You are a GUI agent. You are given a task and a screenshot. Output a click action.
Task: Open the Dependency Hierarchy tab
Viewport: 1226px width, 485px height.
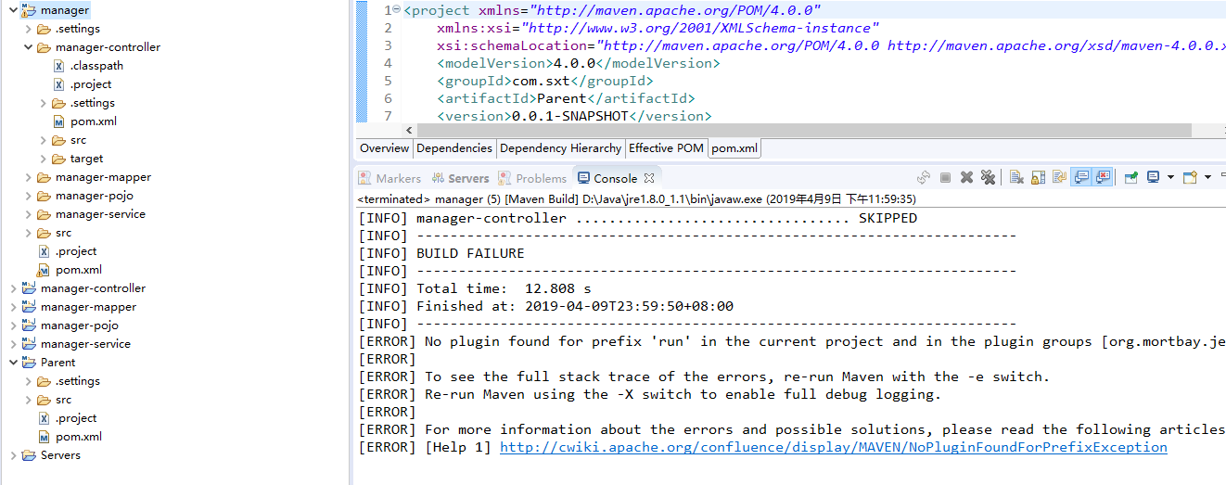coord(560,148)
